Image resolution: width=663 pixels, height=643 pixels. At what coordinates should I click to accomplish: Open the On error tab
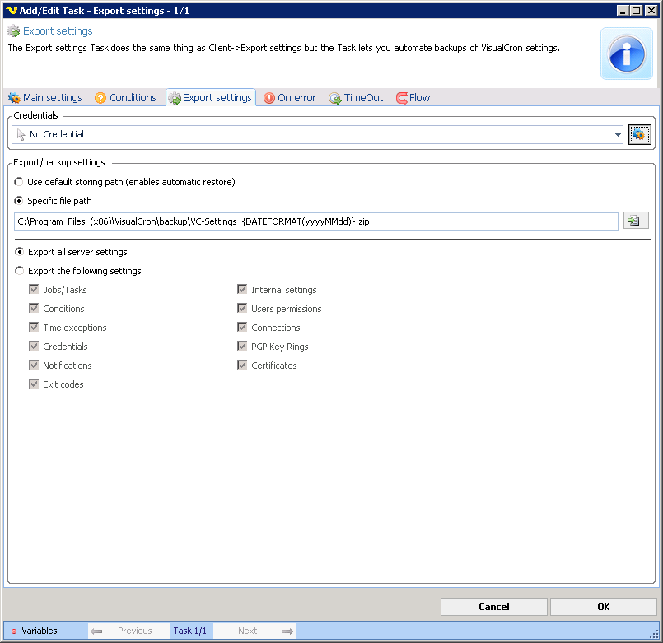[289, 98]
